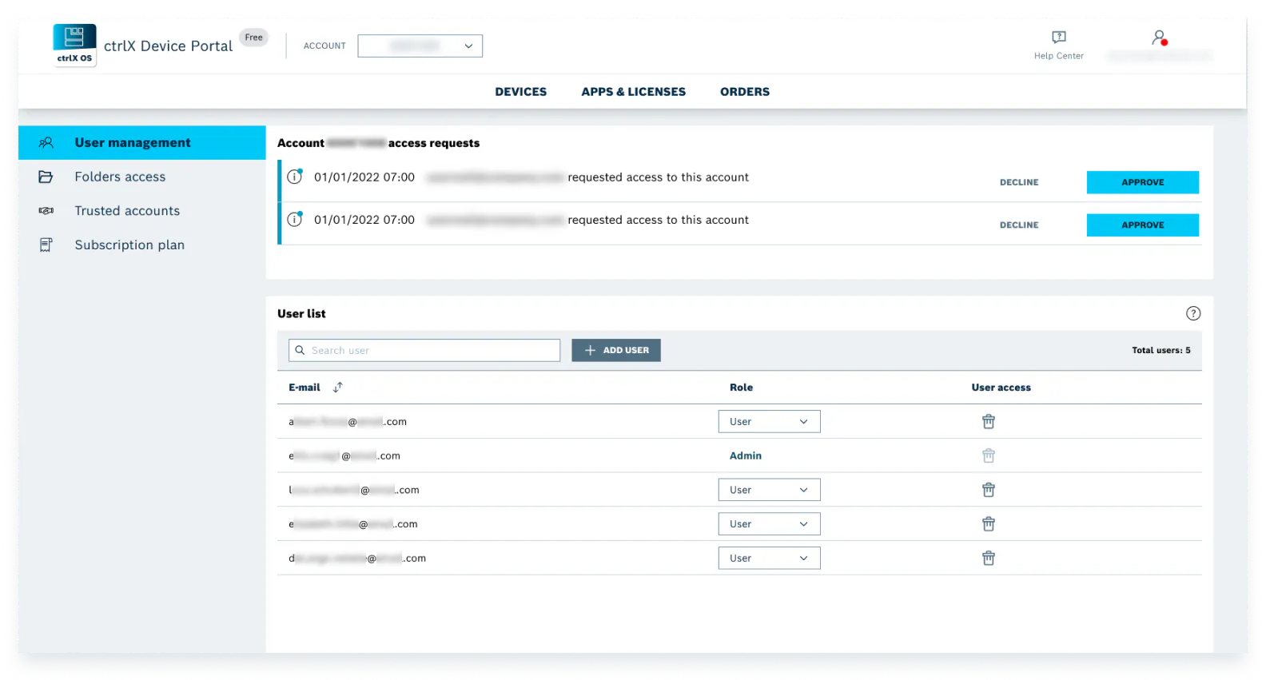Viewport: 1266px width, 680px height.
Task: Click first request's 01/01/2022 07:00 timestamp
Action: click(364, 177)
